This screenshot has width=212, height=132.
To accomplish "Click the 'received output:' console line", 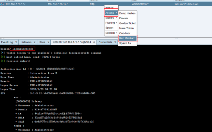I will pyautogui.click(x=18, y=61).
